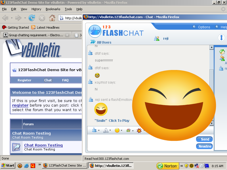Click the grinning emoticon from dfdf
Screen dimensions: 227x170
(x=97, y=75)
